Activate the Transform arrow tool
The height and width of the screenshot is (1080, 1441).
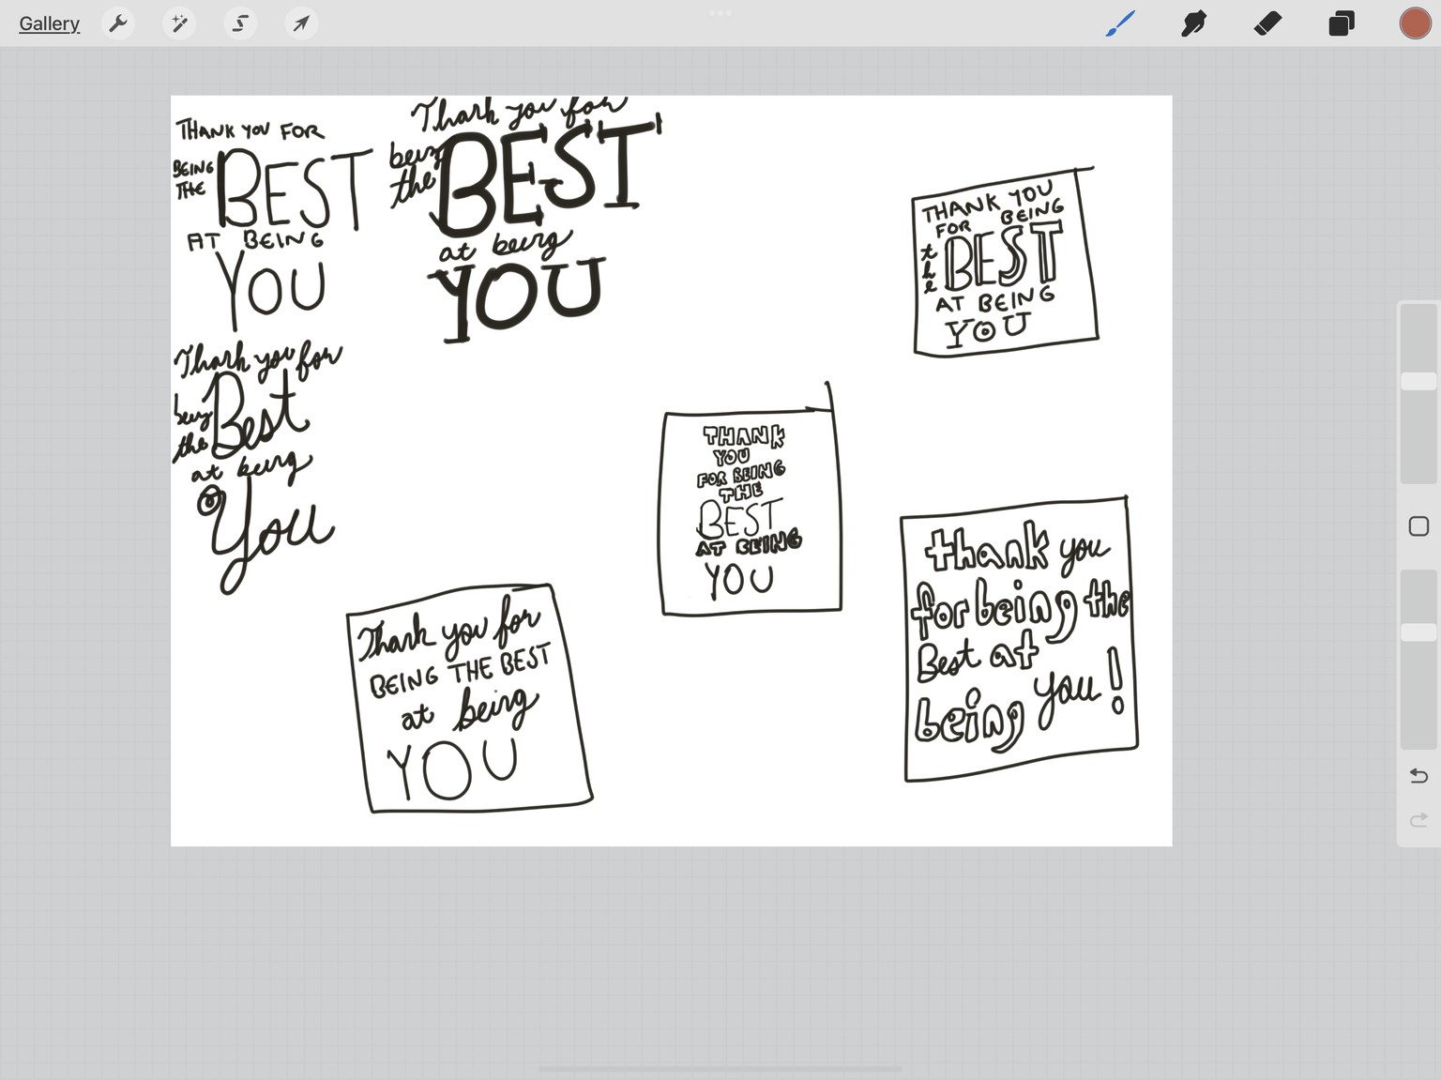click(x=301, y=23)
